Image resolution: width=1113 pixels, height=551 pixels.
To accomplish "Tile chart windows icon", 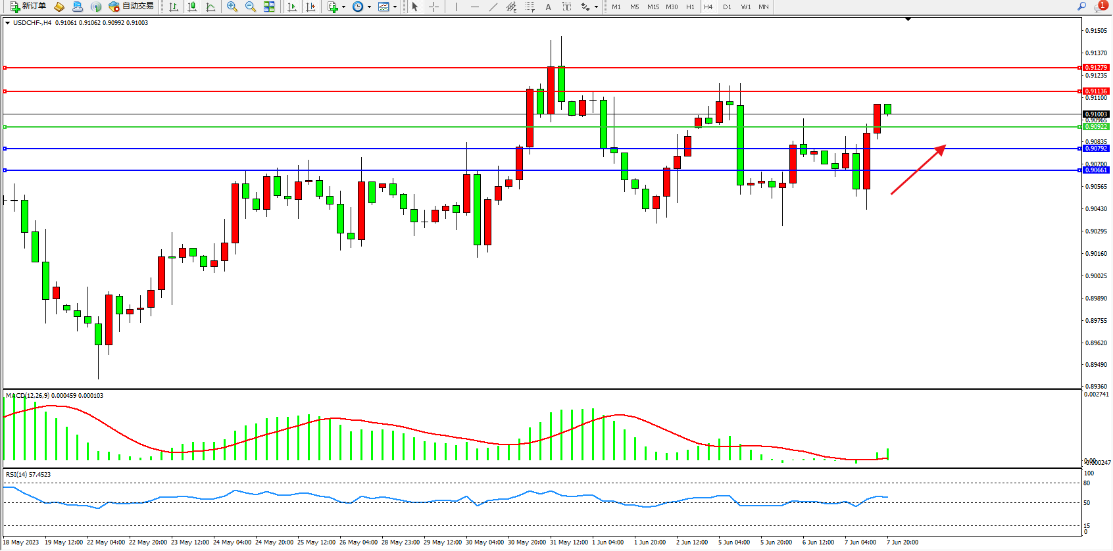I will [269, 7].
